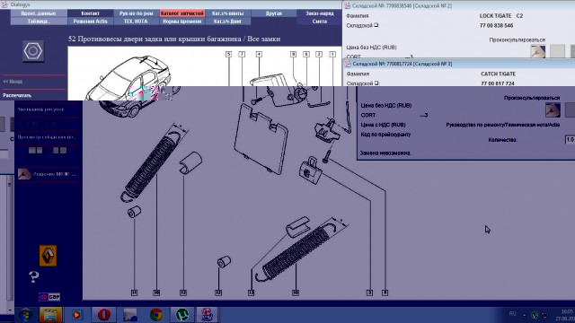The height and width of the screenshot is (323, 575).
Task: Click Просмотр складского номера in sidebar
Action: tap(46, 137)
